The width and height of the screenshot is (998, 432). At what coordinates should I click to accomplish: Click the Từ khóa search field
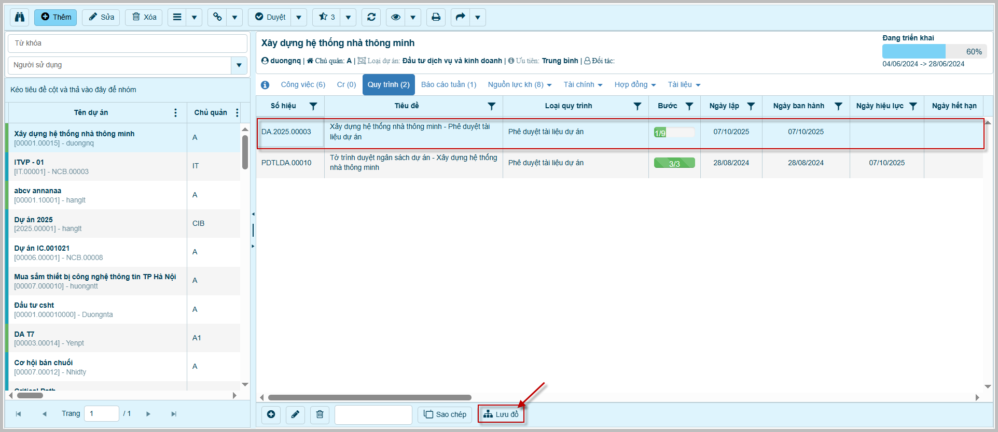[x=127, y=44]
